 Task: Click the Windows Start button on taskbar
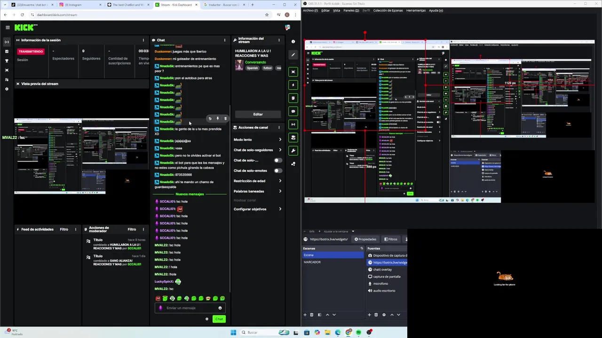pyautogui.click(x=233, y=332)
